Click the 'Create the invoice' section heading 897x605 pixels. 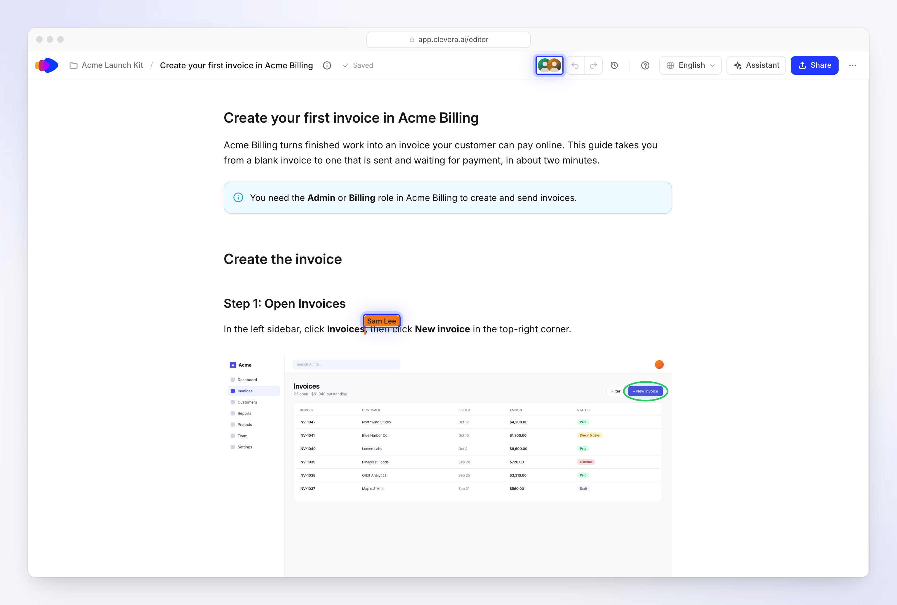pos(283,259)
